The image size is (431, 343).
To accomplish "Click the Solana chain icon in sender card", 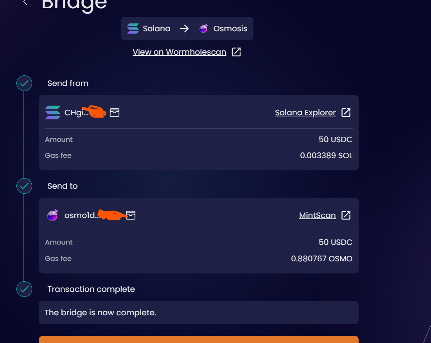I will point(53,113).
